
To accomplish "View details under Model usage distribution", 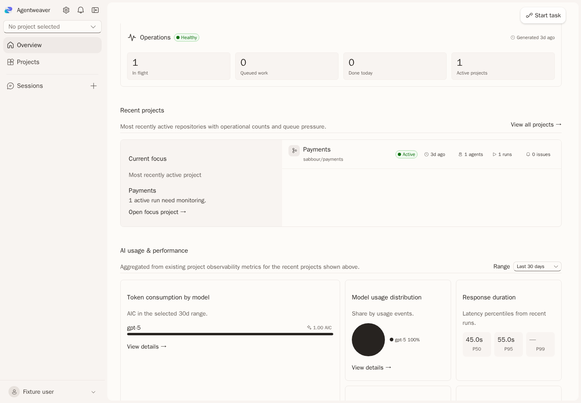I will pos(372,368).
